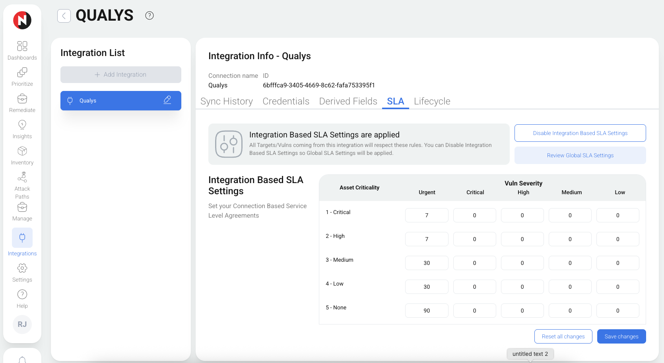The width and height of the screenshot is (664, 363).
Task: Open the Derived Fields tab
Action: (348, 101)
